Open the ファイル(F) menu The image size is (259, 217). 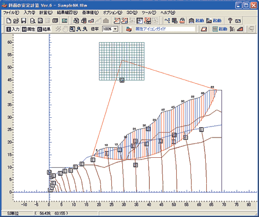pyautogui.click(x=11, y=13)
